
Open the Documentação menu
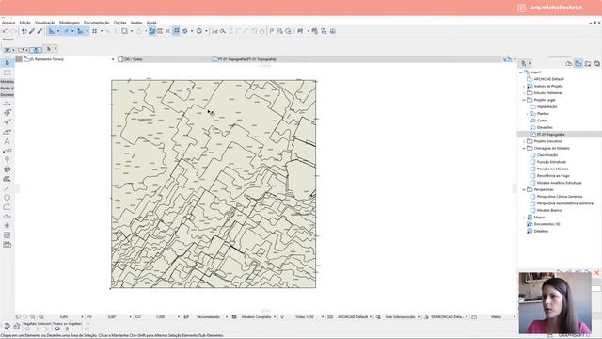[96, 23]
